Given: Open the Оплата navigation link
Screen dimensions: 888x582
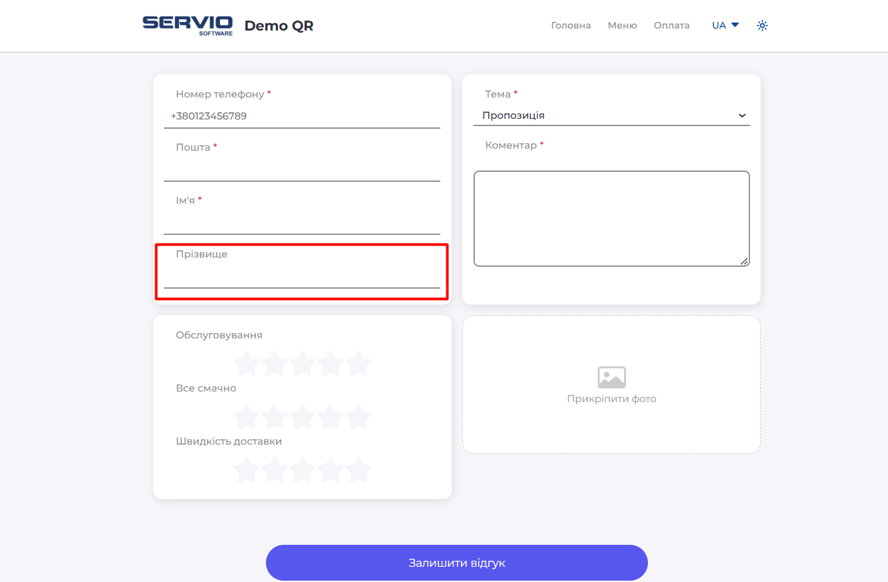Looking at the screenshot, I should 671,25.
